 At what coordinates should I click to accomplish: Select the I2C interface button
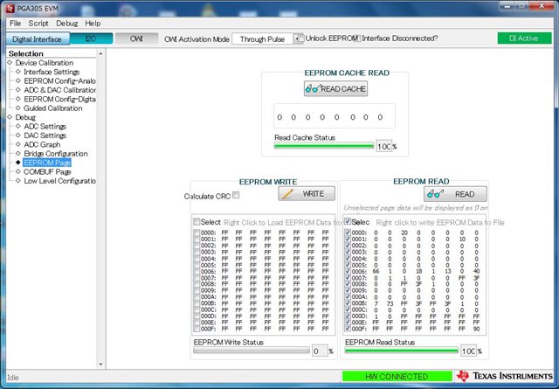pyautogui.click(x=91, y=38)
